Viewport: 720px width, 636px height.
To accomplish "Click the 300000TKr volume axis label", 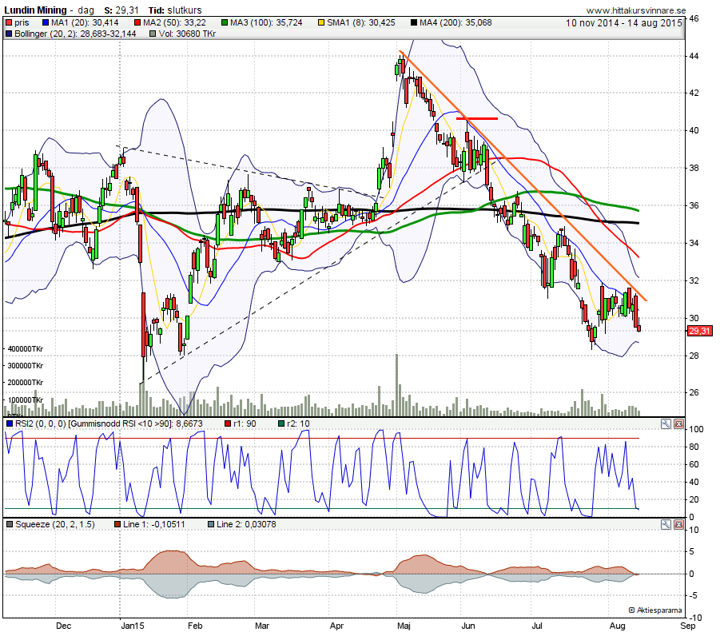I will [x=26, y=365].
